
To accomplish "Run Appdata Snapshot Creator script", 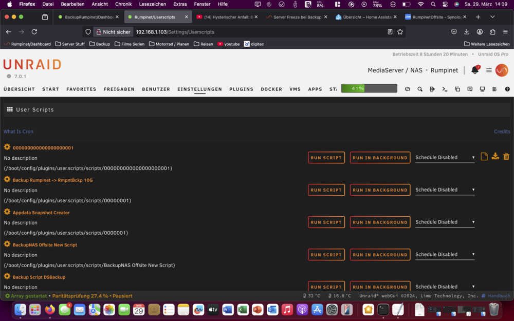I will (326, 222).
